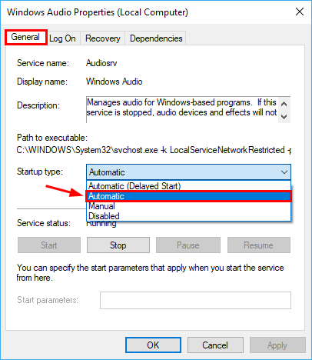Focus the Start parameters text field
Screen dimensions: 312x360
tap(195, 300)
